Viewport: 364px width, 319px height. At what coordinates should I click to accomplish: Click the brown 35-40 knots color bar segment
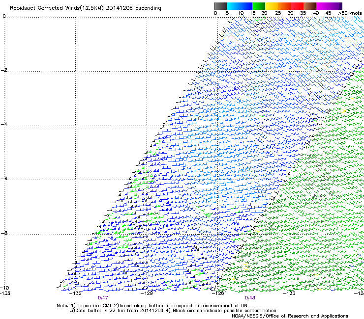[x=310, y=6]
